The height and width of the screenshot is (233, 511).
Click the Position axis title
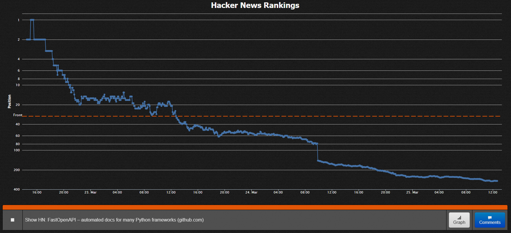pos(9,101)
